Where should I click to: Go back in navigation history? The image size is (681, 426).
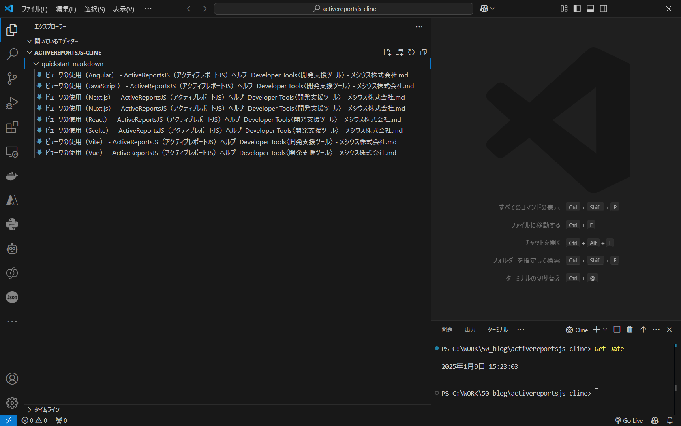190,9
